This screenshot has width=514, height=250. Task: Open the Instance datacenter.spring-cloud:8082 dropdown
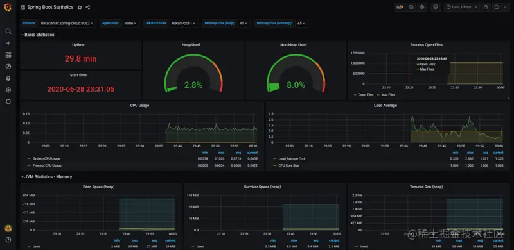[67, 23]
